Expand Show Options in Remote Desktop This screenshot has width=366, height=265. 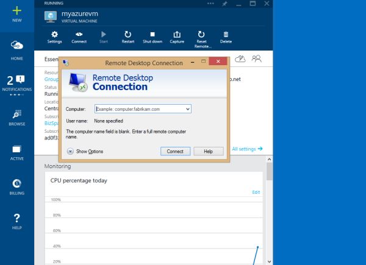tap(85, 151)
